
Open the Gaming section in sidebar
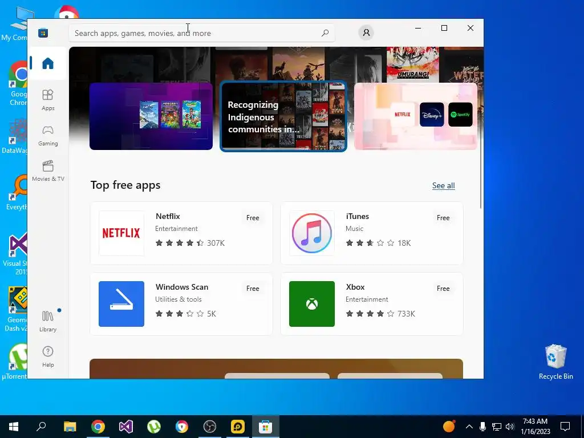click(48, 136)
